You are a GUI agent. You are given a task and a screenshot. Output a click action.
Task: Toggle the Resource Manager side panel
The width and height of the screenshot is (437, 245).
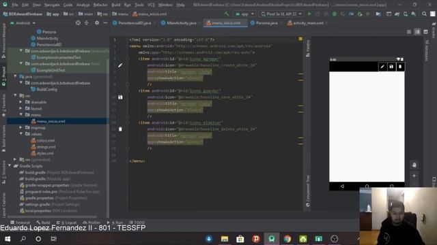[3, 40]
